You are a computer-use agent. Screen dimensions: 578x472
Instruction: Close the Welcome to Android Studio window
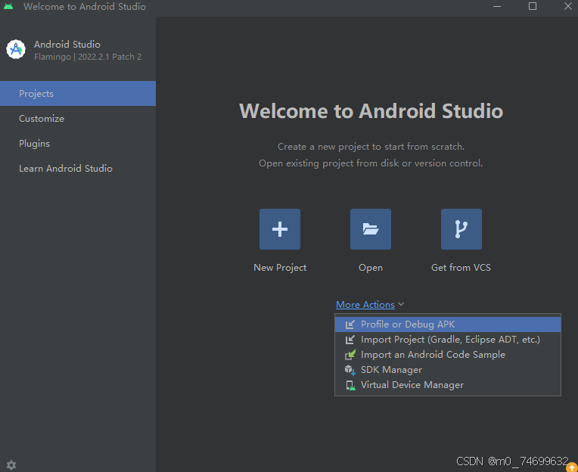(x=568, y=6)
